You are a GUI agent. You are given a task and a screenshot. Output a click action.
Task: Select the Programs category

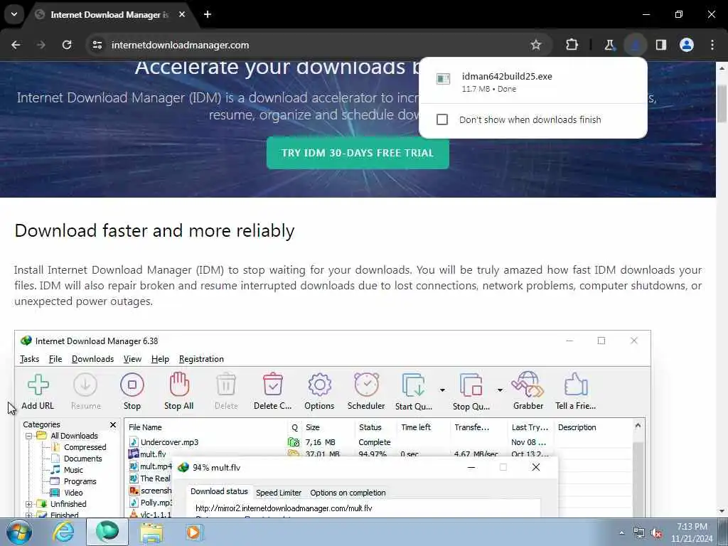[x=80, y=481]
